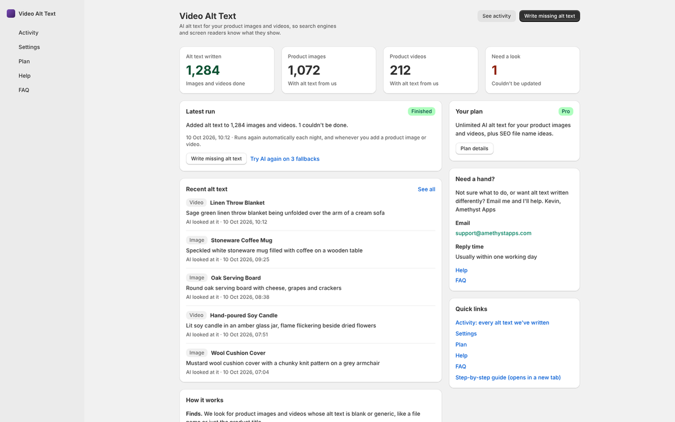Click the Recent alt text heading
The width and height of the screenshot is (675, 422).
pyautogui.click(x=207, y=190)
